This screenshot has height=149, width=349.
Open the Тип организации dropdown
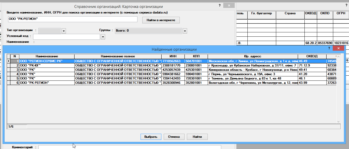64,31
